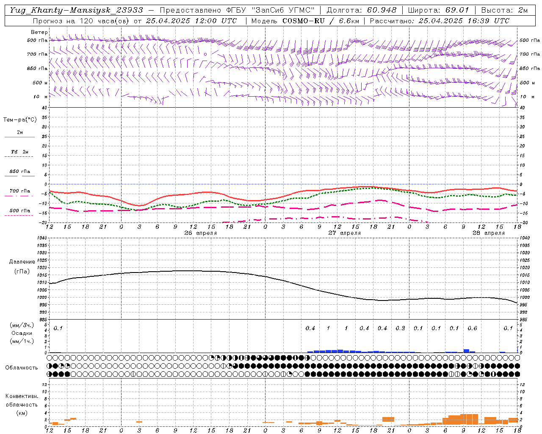Click the Td 2м dew point legend entry

(x=19, y=152)
